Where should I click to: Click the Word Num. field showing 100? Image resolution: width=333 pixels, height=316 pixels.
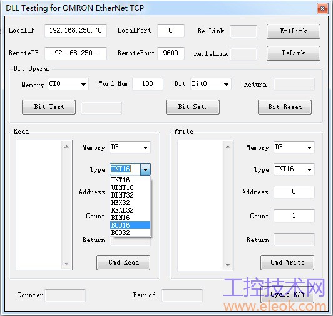[148, 84]
